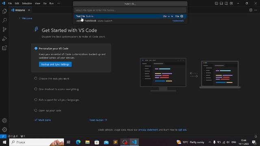Split the editor right

click(251, 10)
